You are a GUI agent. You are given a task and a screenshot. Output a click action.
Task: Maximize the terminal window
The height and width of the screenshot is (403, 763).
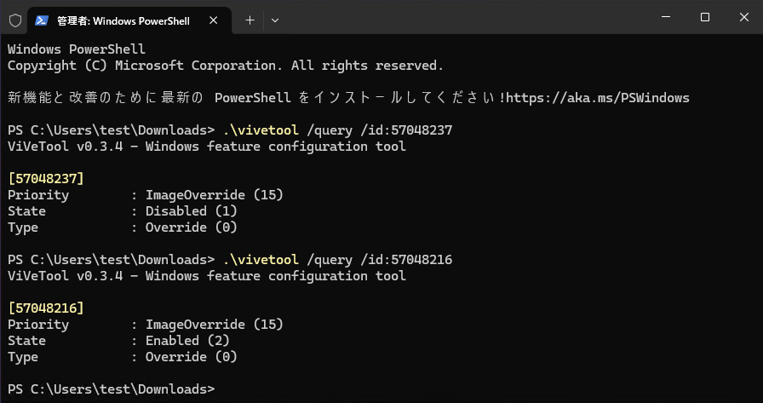pyautogui.click(x=704, y=18)
